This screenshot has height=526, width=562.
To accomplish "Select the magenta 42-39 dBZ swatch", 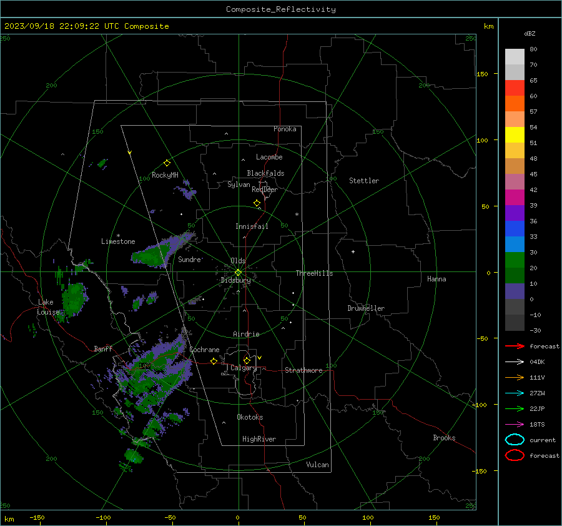I will (515, 198).
